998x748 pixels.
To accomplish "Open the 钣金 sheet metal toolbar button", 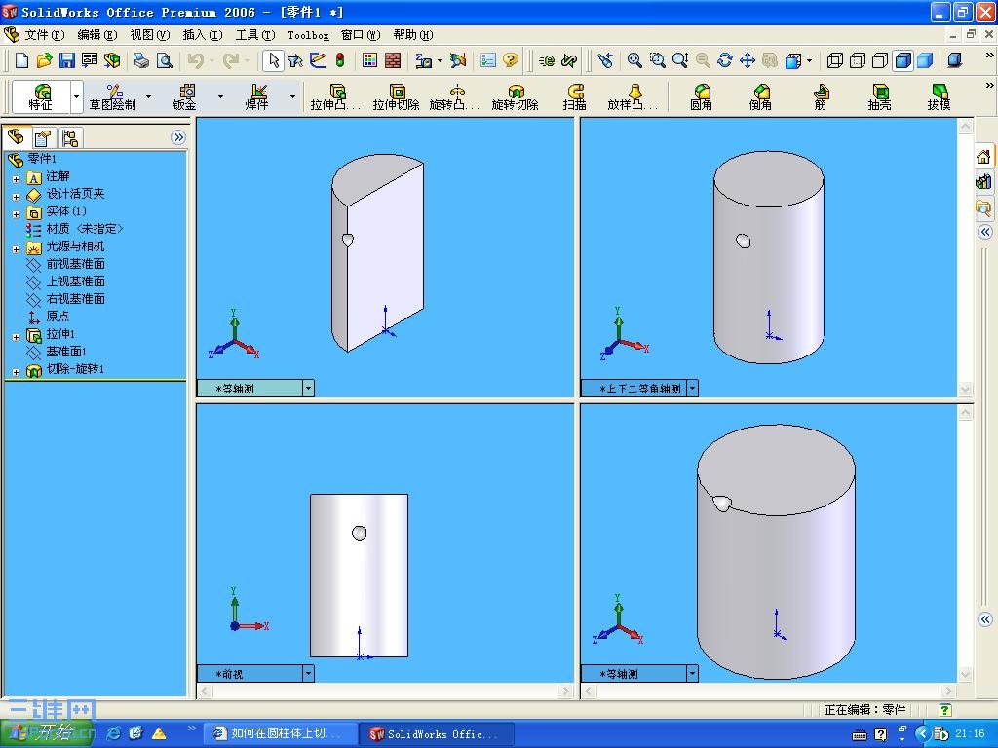I will click(x=184, y=96).
